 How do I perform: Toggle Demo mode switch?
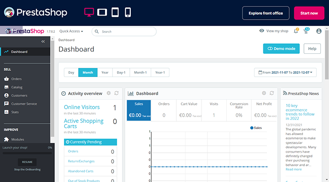click(281, 49)
